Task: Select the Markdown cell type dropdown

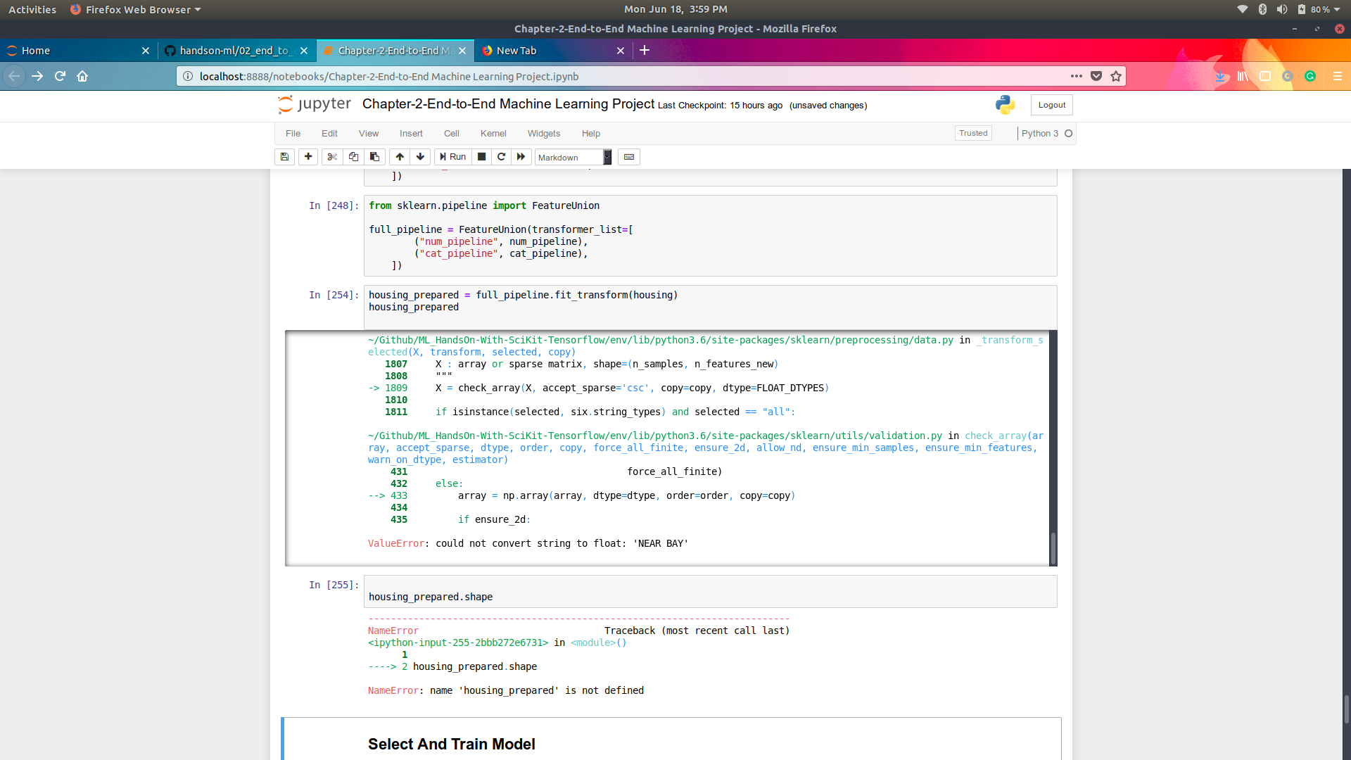Action: [571, 156]
